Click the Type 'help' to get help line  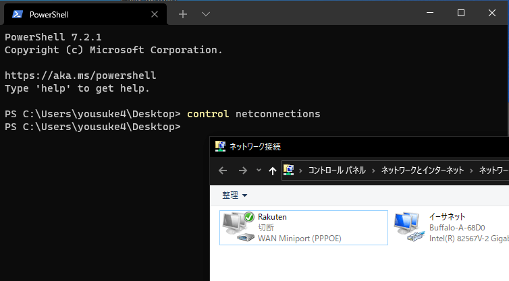tap(77, 88)
